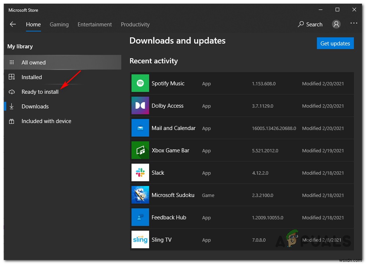366x264 pixels.
Task: Open the Mail and Calendar app icon
Action: 140,128
